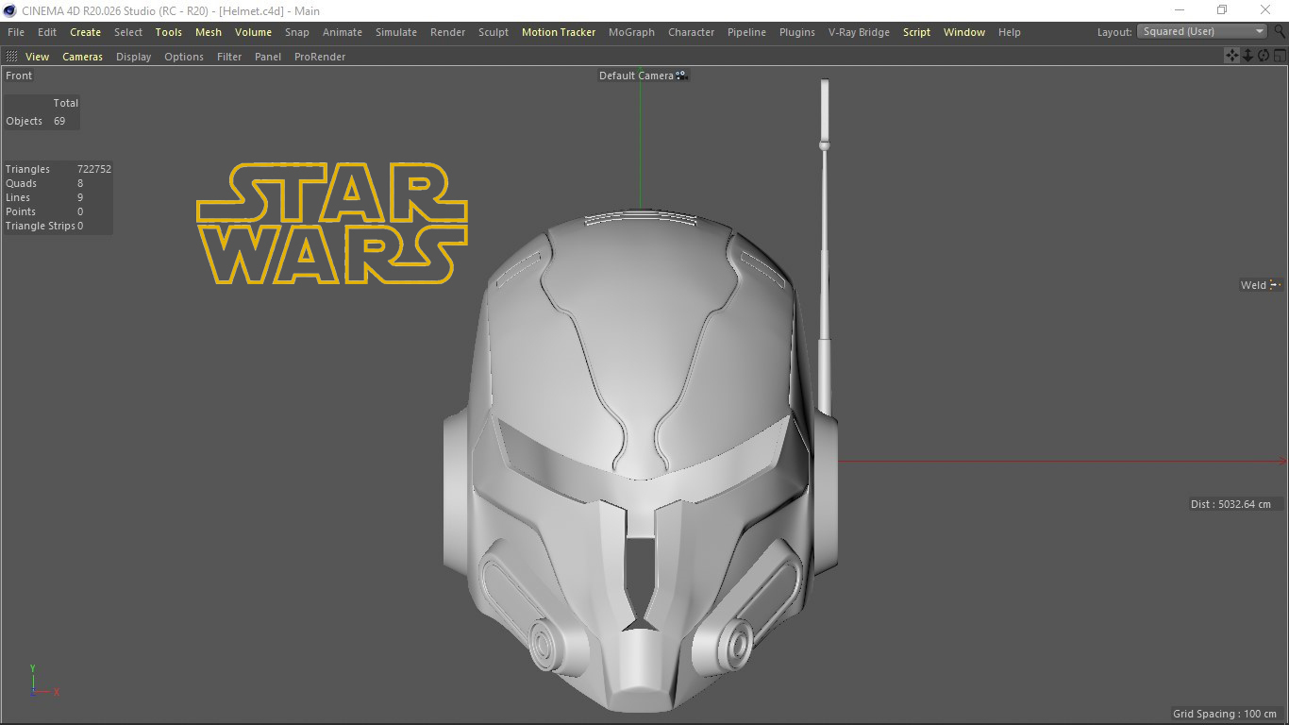Click the viewport orbit rotate icon
Screen dimensions: 1289x725
point(1264,56)
